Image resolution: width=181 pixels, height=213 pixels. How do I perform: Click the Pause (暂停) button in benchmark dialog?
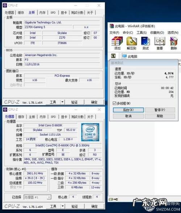pos(160,110)
